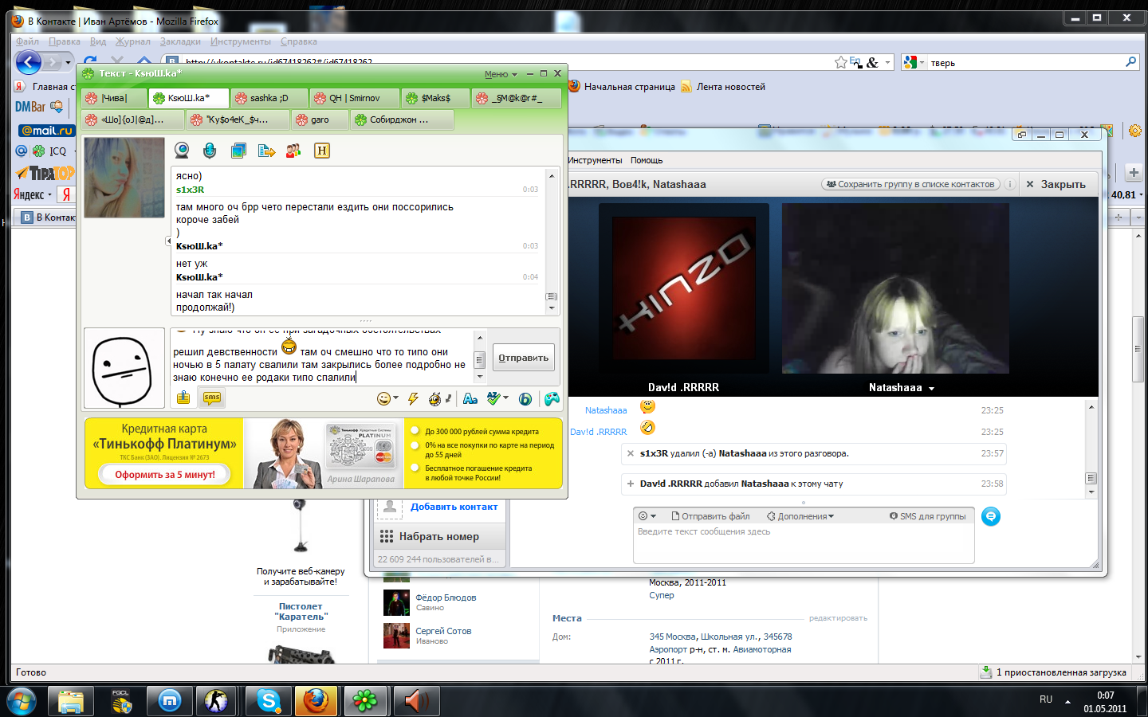This screenshot has height=717, width=1148.
Task: Click the collapse arrow left of chat history
Action: point(168,241)
